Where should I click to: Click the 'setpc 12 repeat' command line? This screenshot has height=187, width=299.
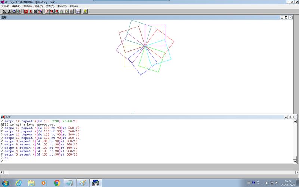pyautogui.click(x=40, y=131)
